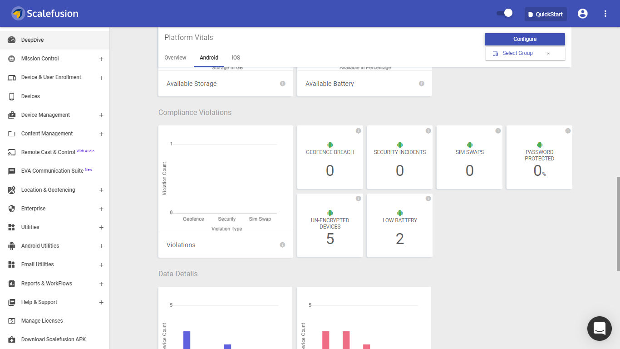
Task: Click the Device & User Enrollment icon
Action: [12, 77]
